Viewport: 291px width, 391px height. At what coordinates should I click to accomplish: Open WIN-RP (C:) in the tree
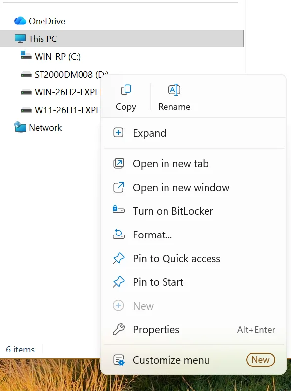tap(57, 57)
